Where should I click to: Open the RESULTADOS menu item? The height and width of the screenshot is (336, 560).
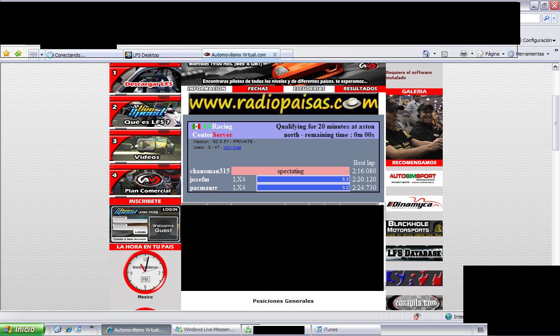360,89
